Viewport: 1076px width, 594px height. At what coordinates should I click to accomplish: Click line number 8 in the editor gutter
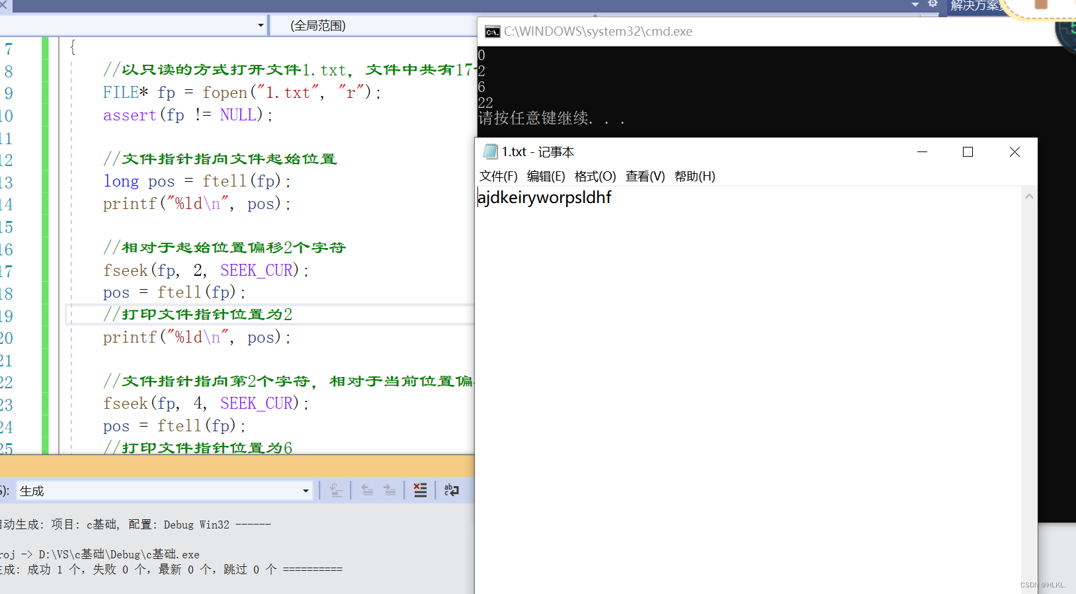pyautogui.click(x=9, y=71)
